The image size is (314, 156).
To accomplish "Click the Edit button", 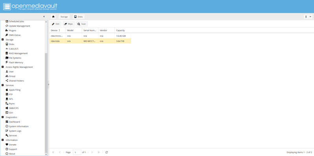I will (x=56, y=24).
